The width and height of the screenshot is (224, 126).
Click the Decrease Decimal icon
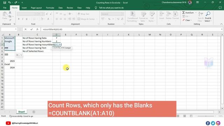click(122, 19)
